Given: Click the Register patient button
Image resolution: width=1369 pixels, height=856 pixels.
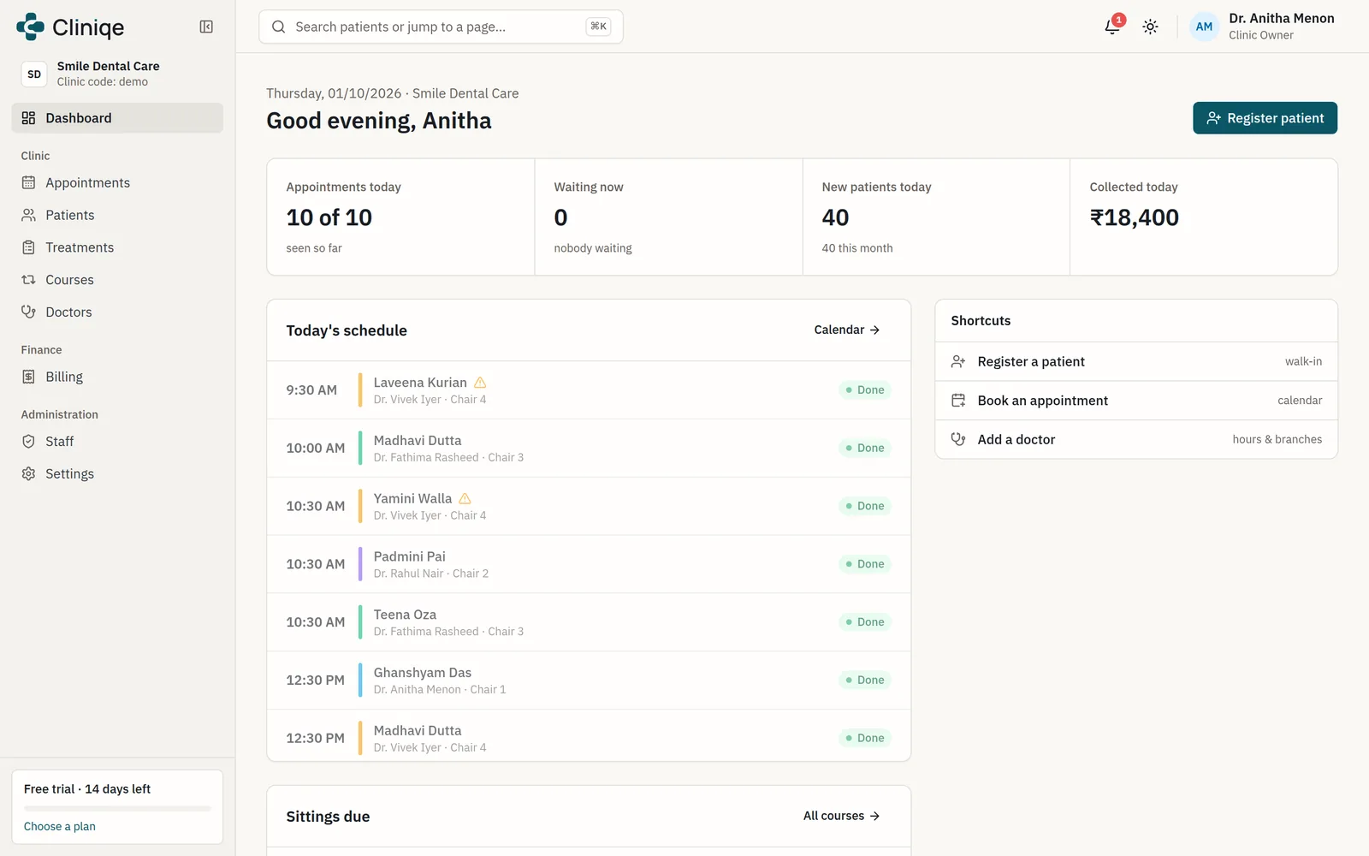Looking at the screenshot, I should click(1265, 118).
